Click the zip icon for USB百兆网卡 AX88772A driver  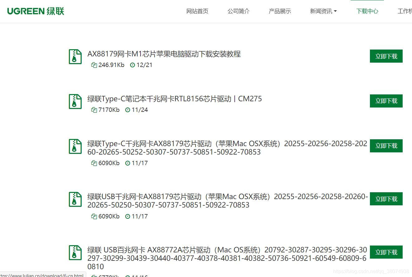tap(75, 253)
